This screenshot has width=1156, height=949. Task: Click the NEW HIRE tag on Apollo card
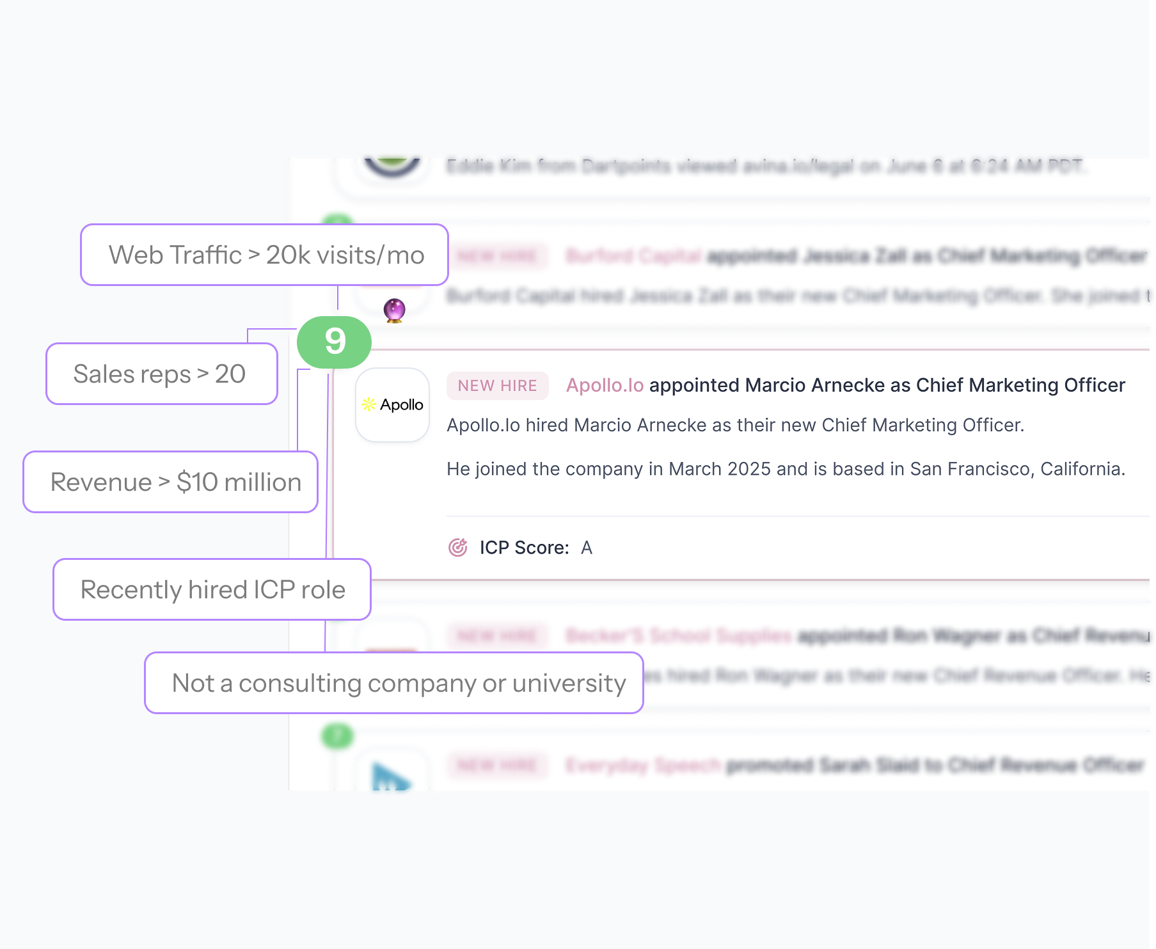pyautogui.click(x=497, y=386)
